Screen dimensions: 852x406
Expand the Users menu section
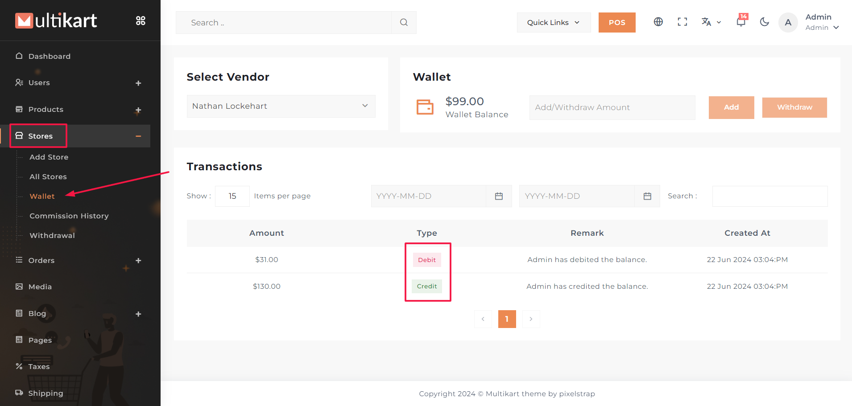[x=138, y=83]
